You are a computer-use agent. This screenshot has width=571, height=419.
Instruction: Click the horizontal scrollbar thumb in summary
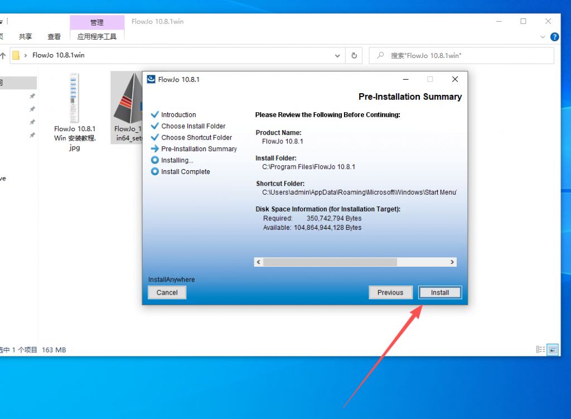(x=330, y=262)
